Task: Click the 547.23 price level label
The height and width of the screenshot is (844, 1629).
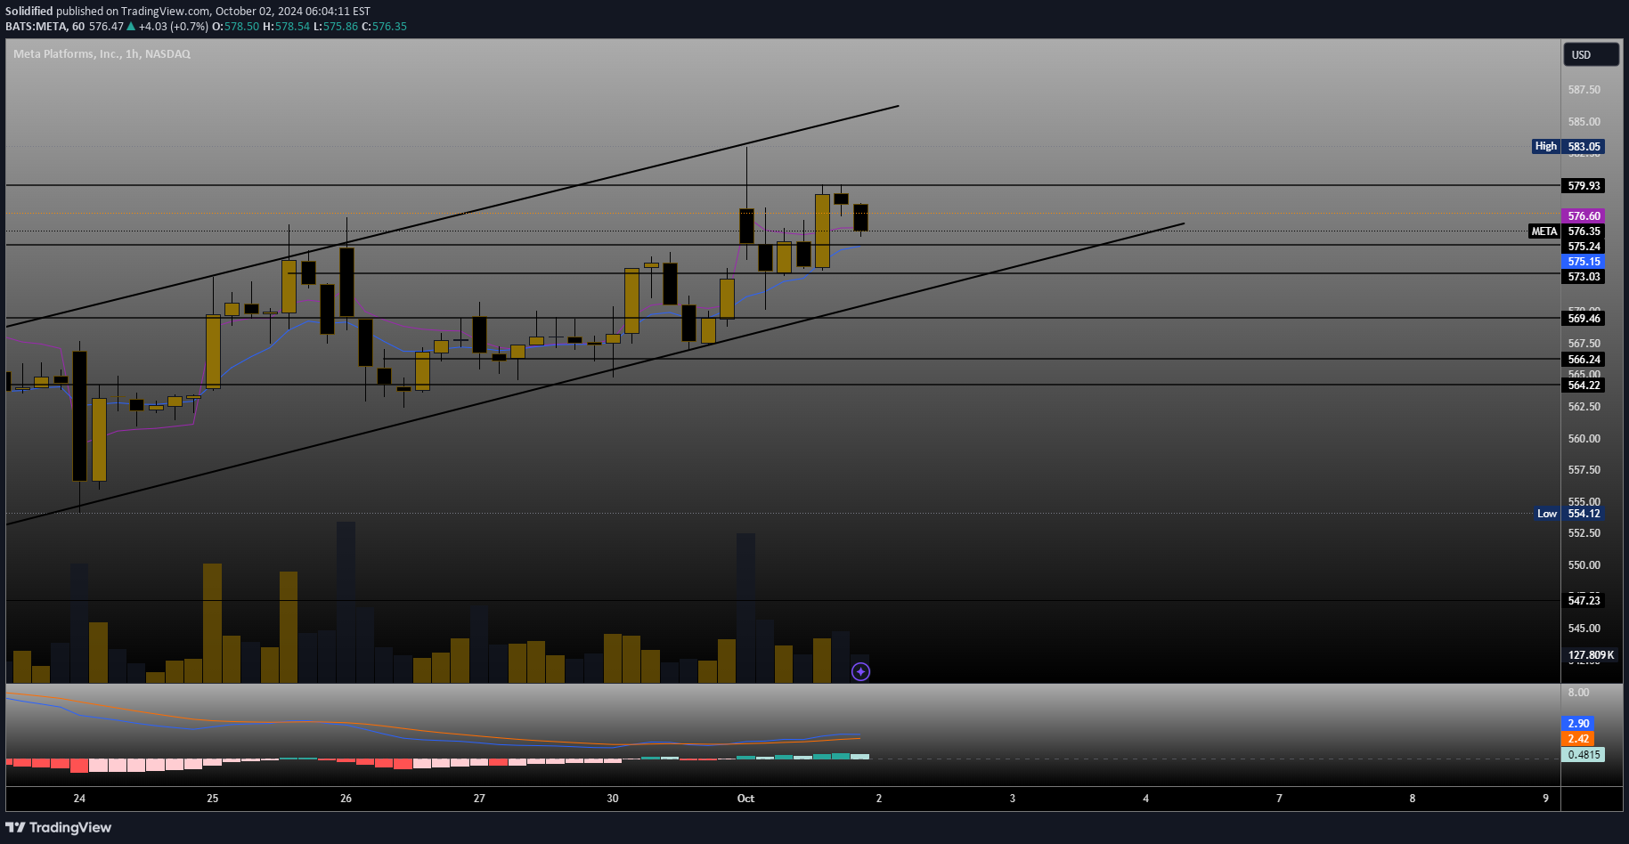Action: pos(1584,601)
